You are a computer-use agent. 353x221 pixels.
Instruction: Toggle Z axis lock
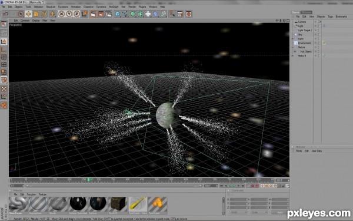(x=76, y=14)
